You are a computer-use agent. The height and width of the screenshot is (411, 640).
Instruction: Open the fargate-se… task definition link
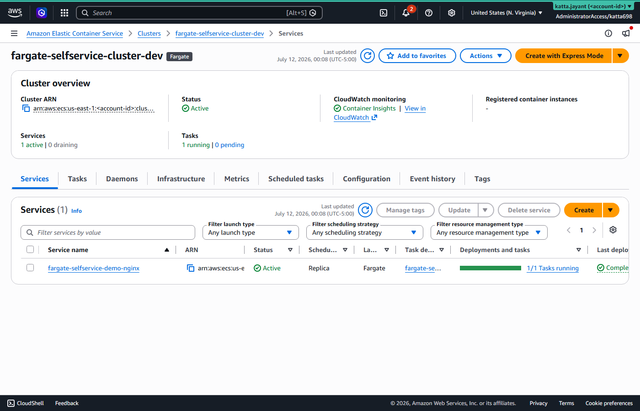[x=423, y=268]
